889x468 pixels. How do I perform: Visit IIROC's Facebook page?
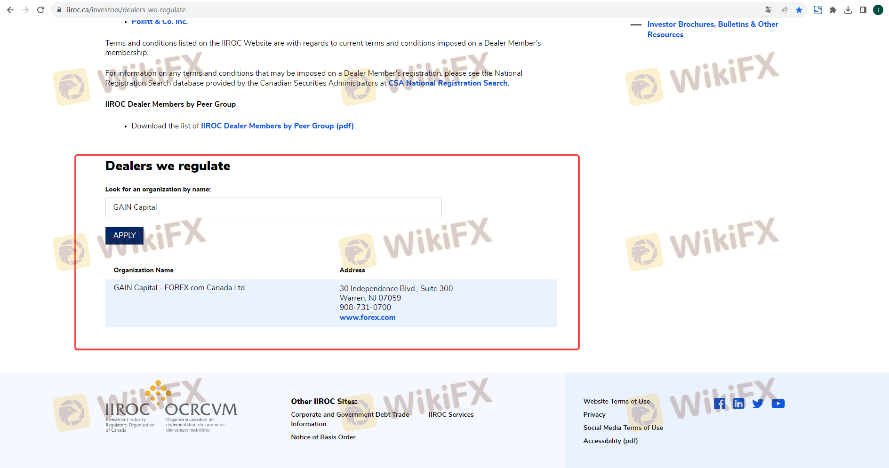click(720, 404)
